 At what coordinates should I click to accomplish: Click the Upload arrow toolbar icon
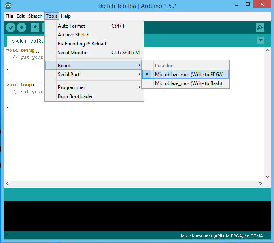tap(21, 28)
